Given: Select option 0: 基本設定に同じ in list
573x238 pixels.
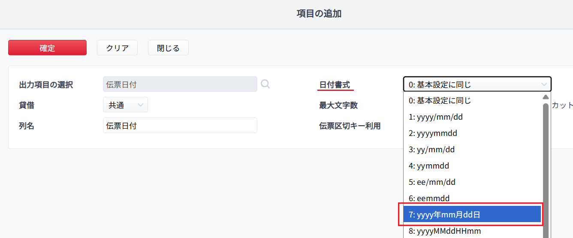Looking at the screenshot, I should 472,101.
